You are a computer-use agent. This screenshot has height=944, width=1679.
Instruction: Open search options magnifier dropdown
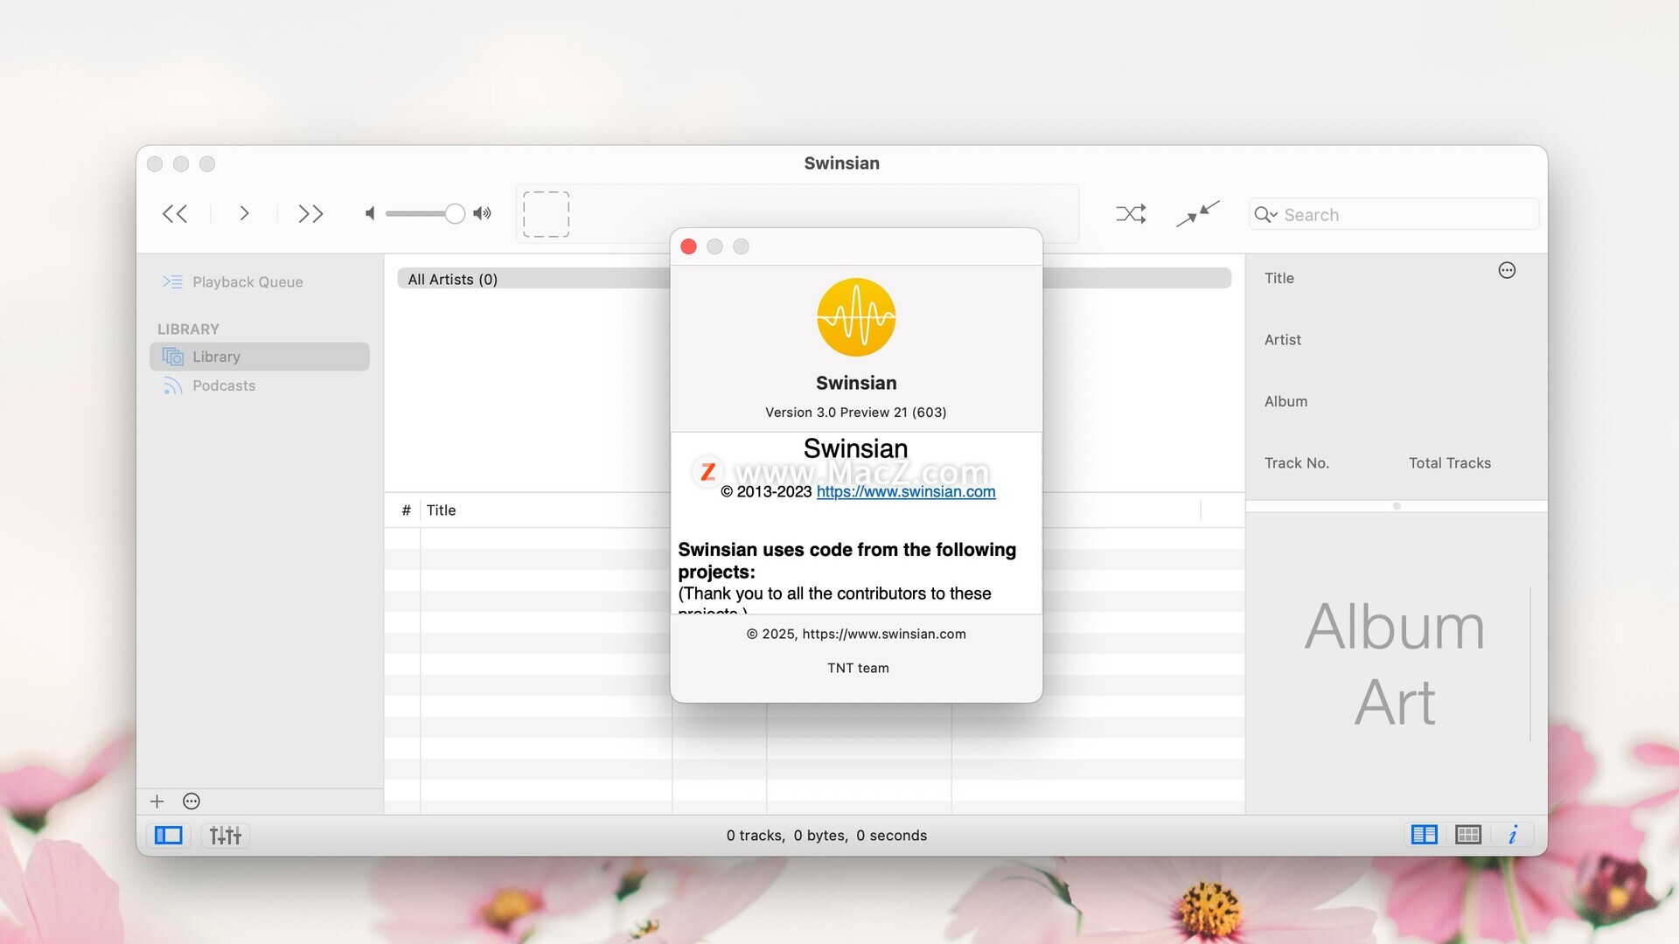click(1265, 215)
